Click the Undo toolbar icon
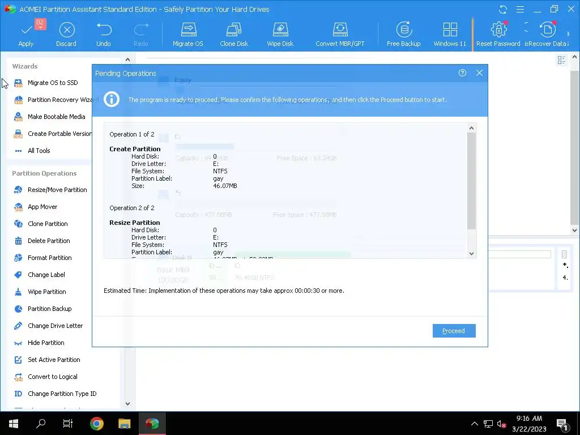Image resolution: width=580 pixels, height=435 pixels. tap(104, 34)
